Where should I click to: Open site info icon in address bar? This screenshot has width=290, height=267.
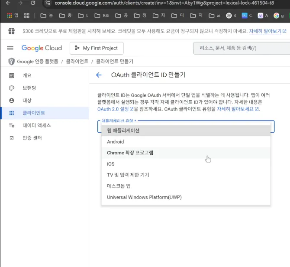point(48,3)
